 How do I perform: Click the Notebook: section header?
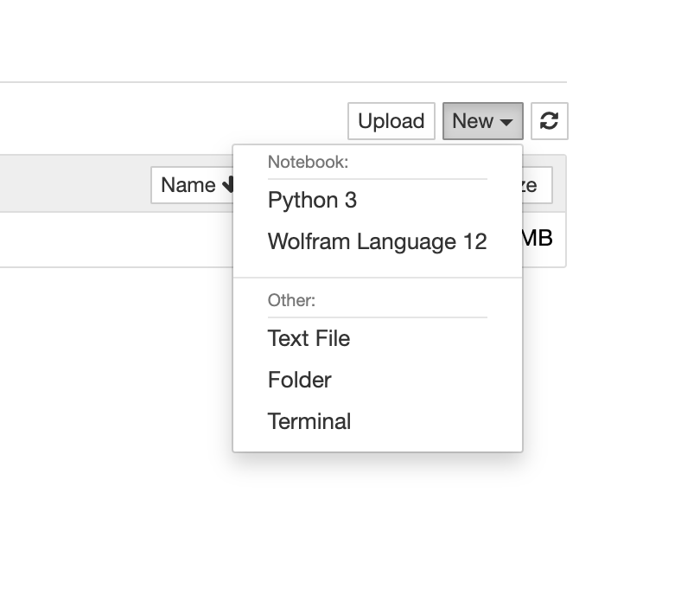pyautogui.click(x=308, y=162)
